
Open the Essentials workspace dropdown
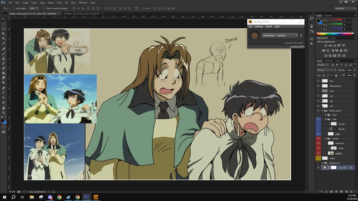tap(345, 9)
